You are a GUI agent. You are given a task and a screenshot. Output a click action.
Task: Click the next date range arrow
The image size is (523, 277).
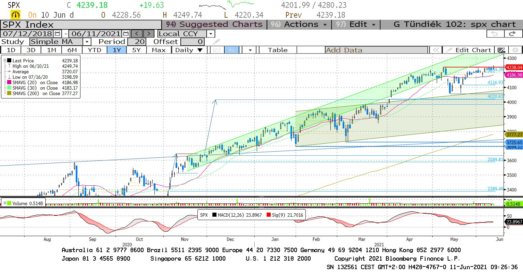(149, 34)
